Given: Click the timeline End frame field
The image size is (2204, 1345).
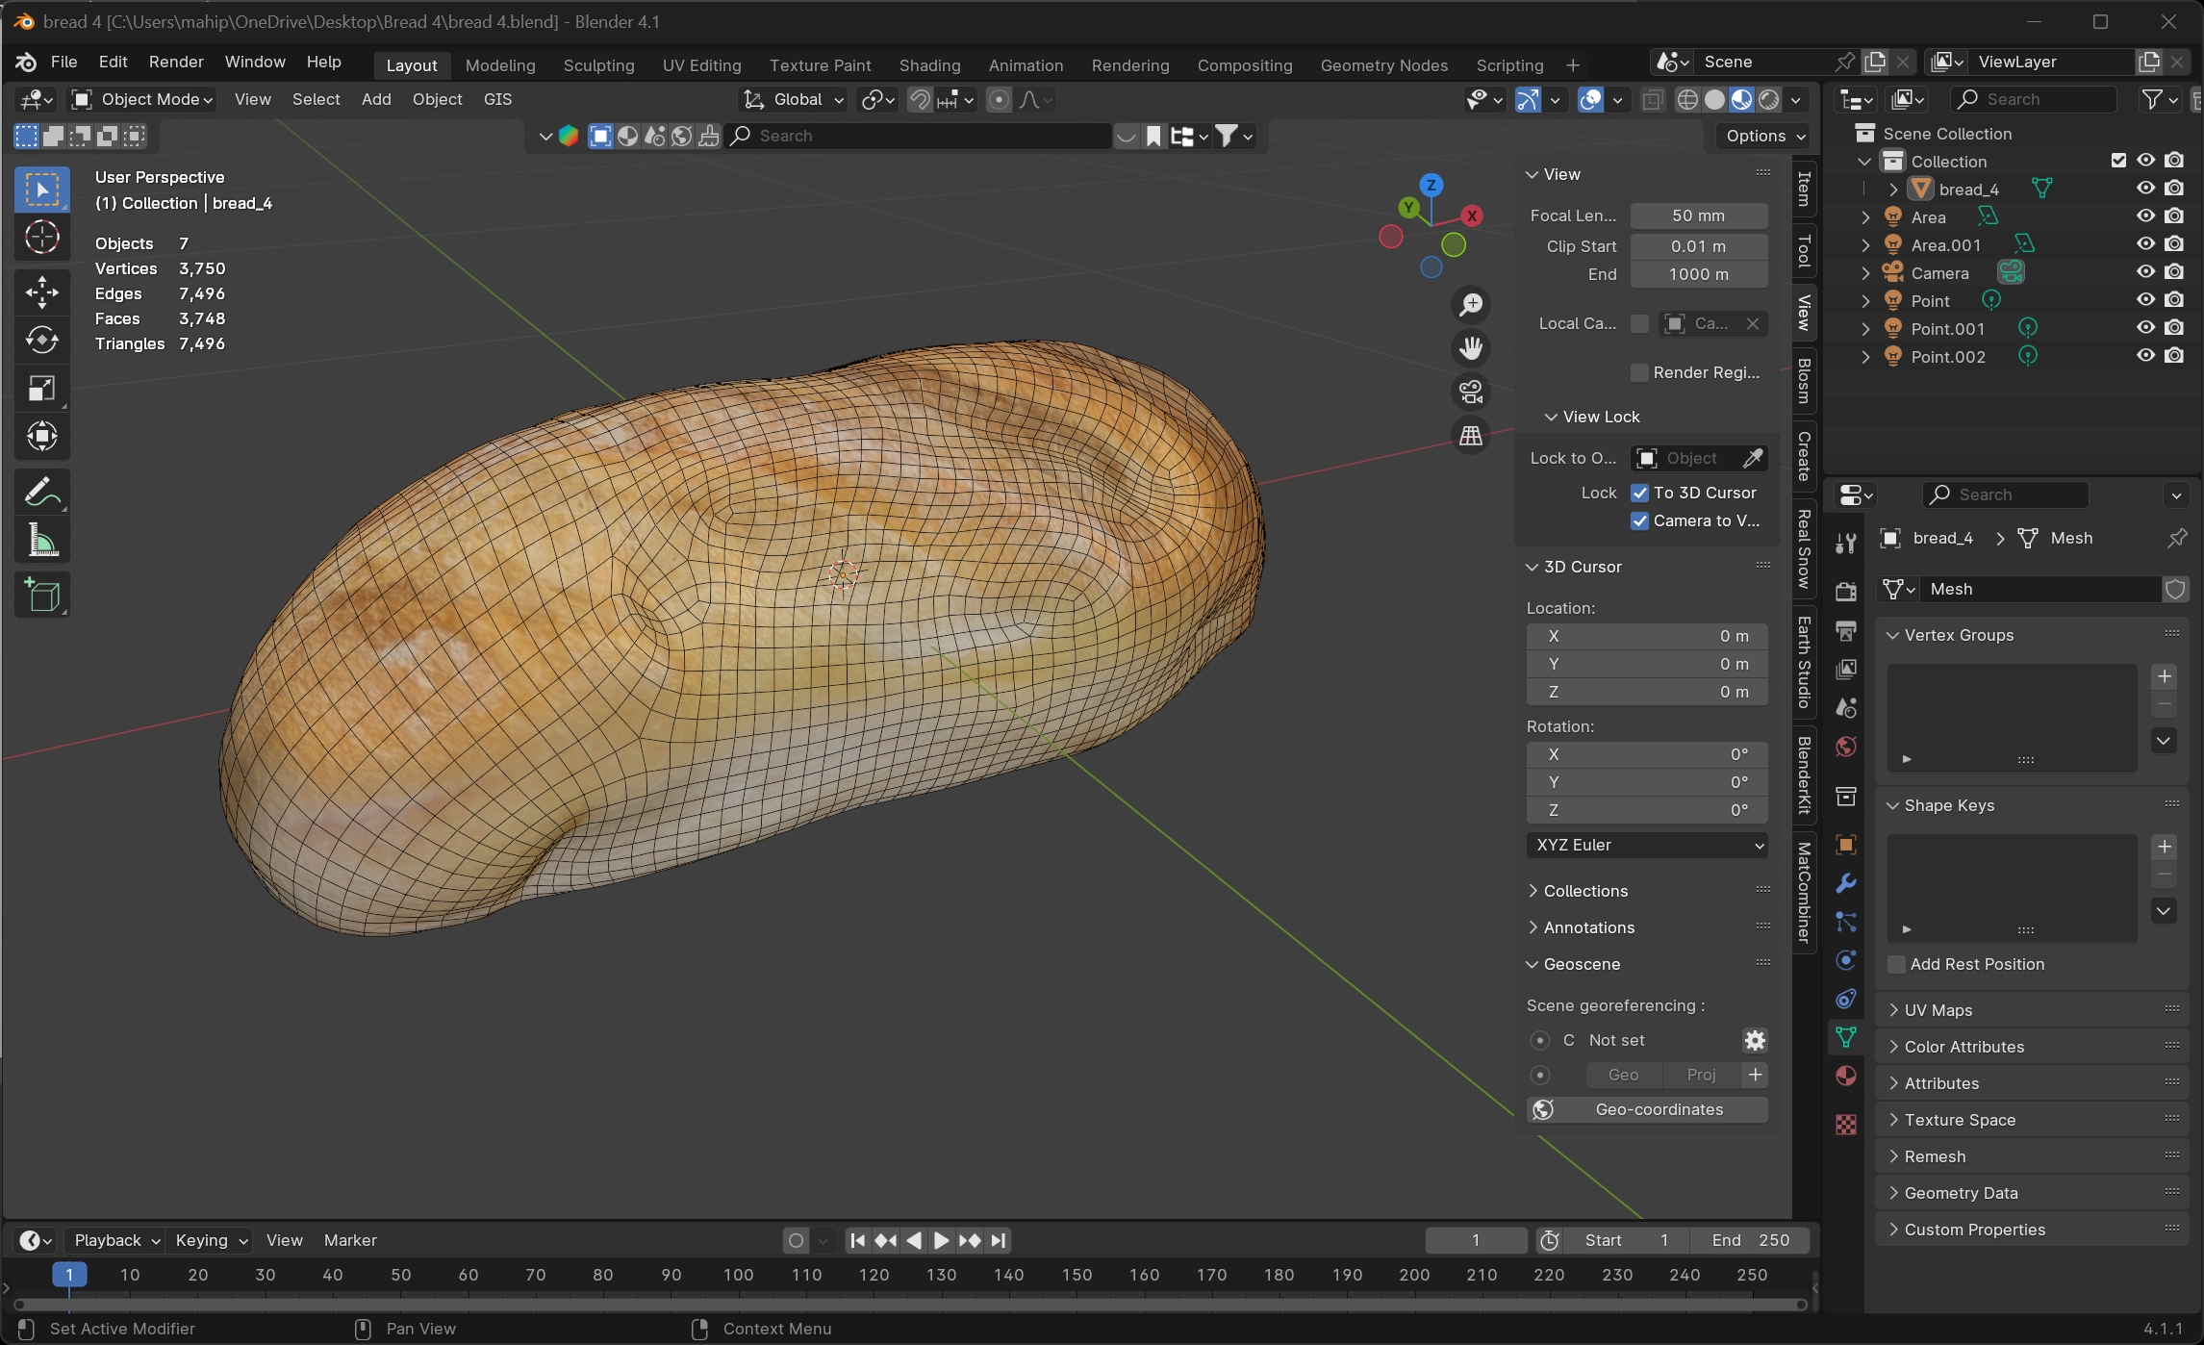Looking at the screenshot, I should click(1749, 1240).
